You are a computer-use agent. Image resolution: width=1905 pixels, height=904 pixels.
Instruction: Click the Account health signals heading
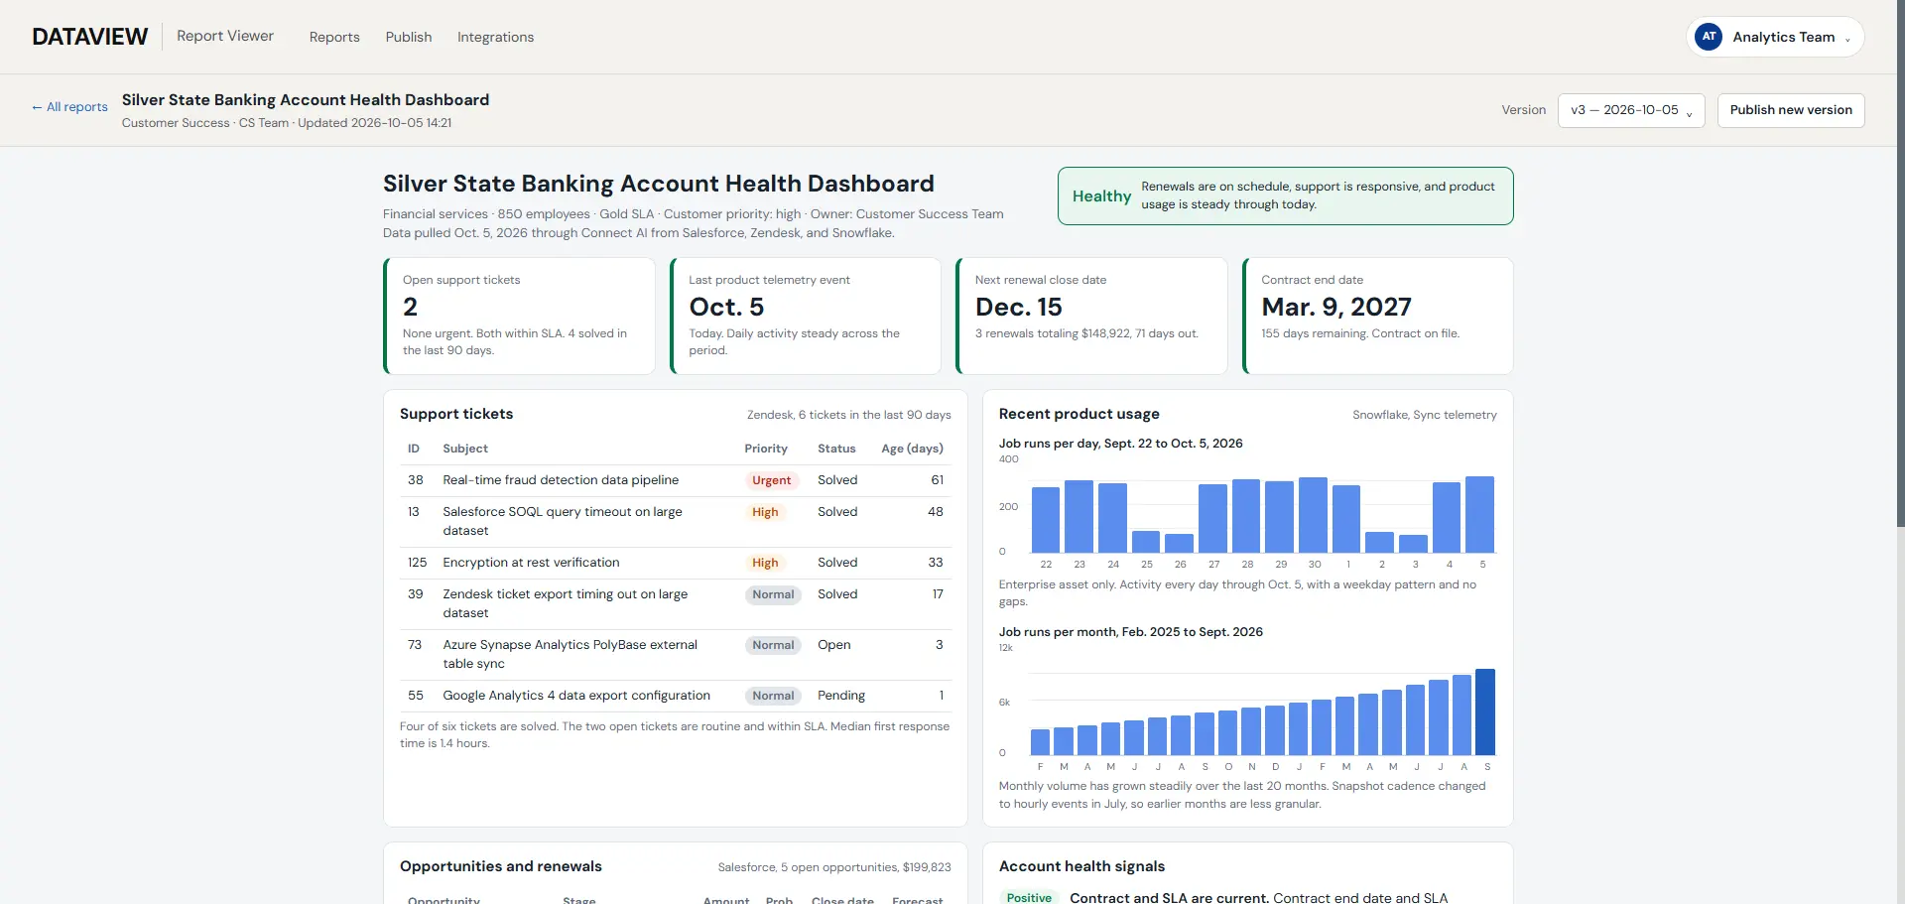pos(1081,866)
